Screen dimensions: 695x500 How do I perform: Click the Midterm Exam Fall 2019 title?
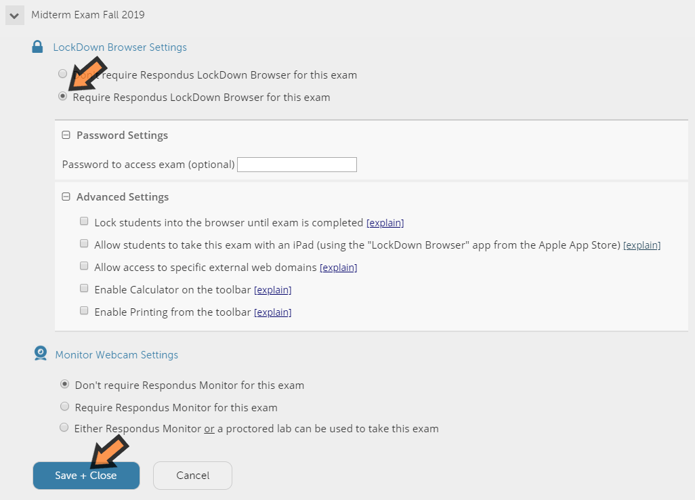(x=88, y=15)
